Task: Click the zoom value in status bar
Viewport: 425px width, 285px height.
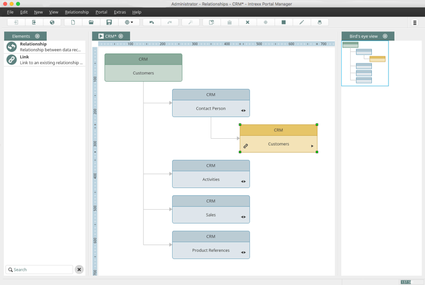Action: tap(406, 282)
